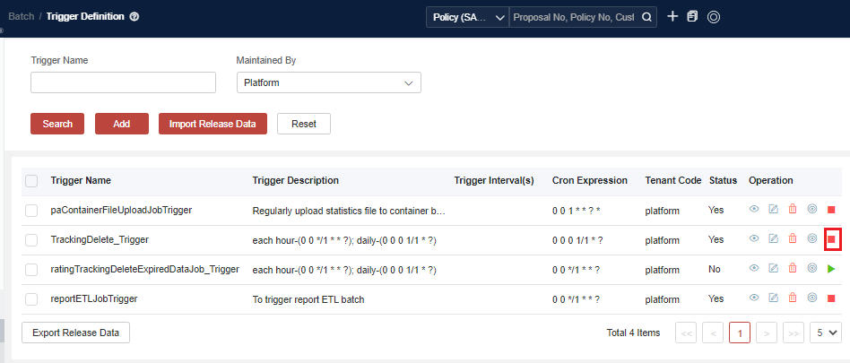Click the plus icon in top header

coord(672,17)
